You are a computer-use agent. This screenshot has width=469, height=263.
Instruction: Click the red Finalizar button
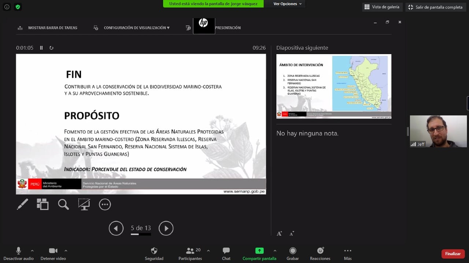pyautogui.click(x=453, y=254)
